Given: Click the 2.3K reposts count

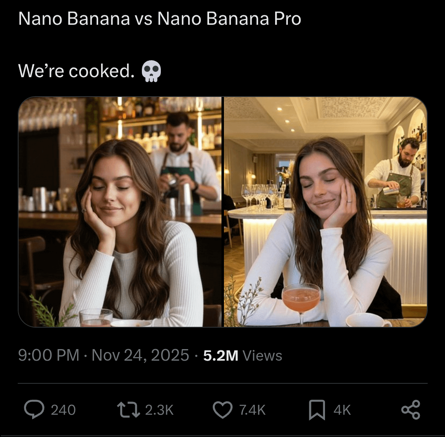Looking at the screenshot, I should pos(159,410).
